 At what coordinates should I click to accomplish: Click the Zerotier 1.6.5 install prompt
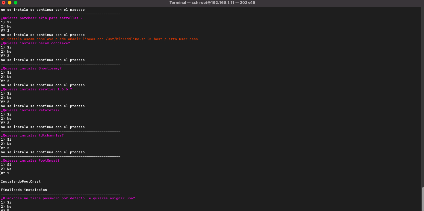(37, 89)
